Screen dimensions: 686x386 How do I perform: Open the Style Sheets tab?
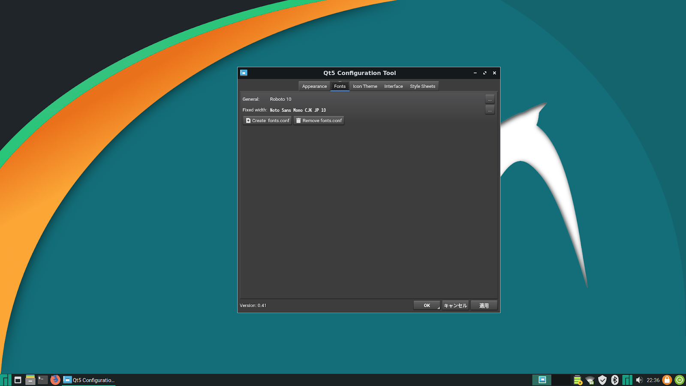pos(422,86)
